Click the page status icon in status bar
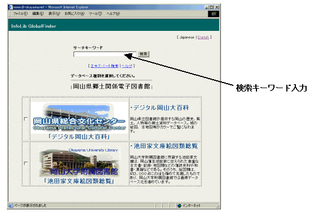The image size is (319, 215). pyautogui.click(x=11, y=205)
